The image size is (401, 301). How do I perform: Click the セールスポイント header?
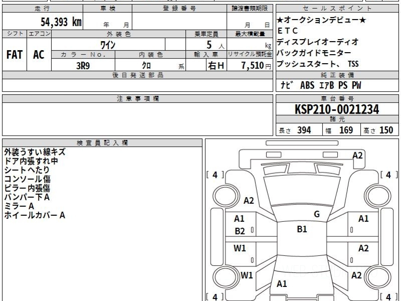337,9
